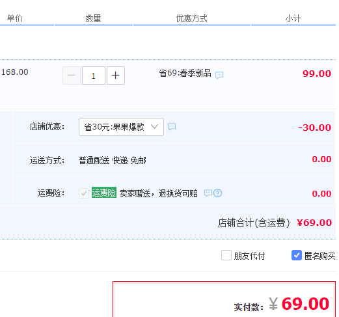This screenshot has width=339, height=317.
Task: Click the 单价 column header
Action: tap(15, 18)
